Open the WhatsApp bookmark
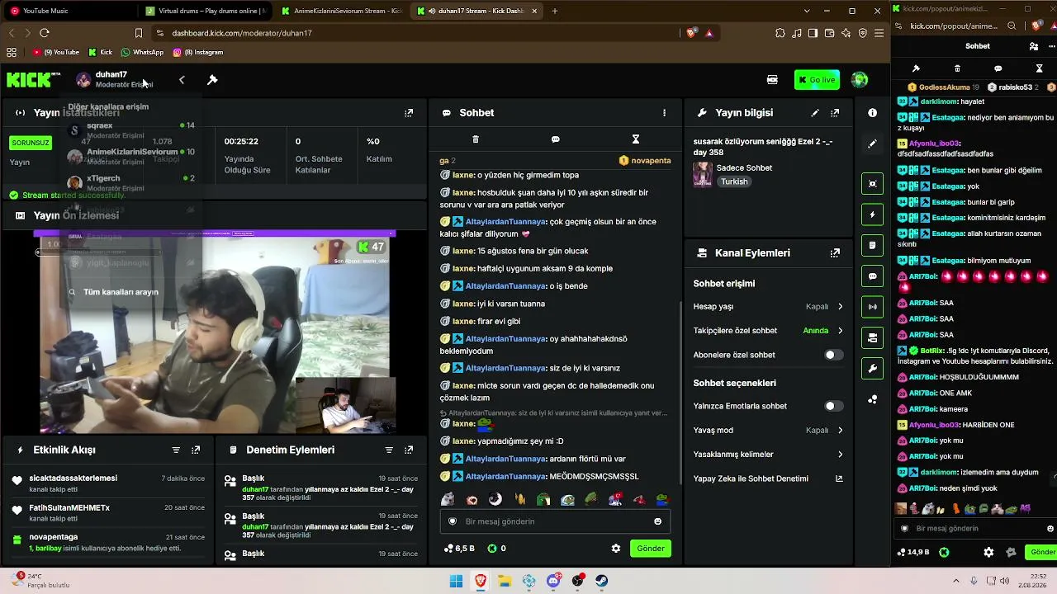Viewport: 1057px width, 594px height. pyautogui.click(x=142, y=52)
